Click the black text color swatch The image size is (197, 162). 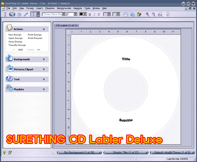pos(81,14)
